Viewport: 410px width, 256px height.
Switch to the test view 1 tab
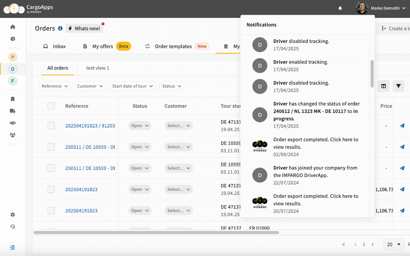click(x=98, y=68)
